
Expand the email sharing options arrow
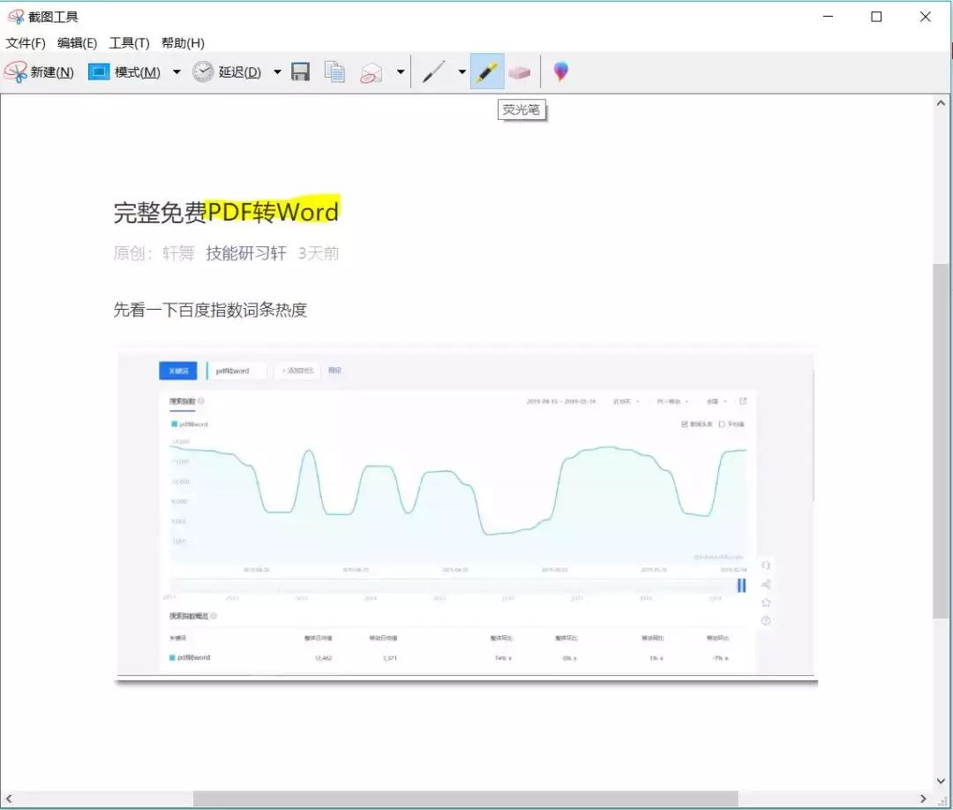click(x=399, y=71)
